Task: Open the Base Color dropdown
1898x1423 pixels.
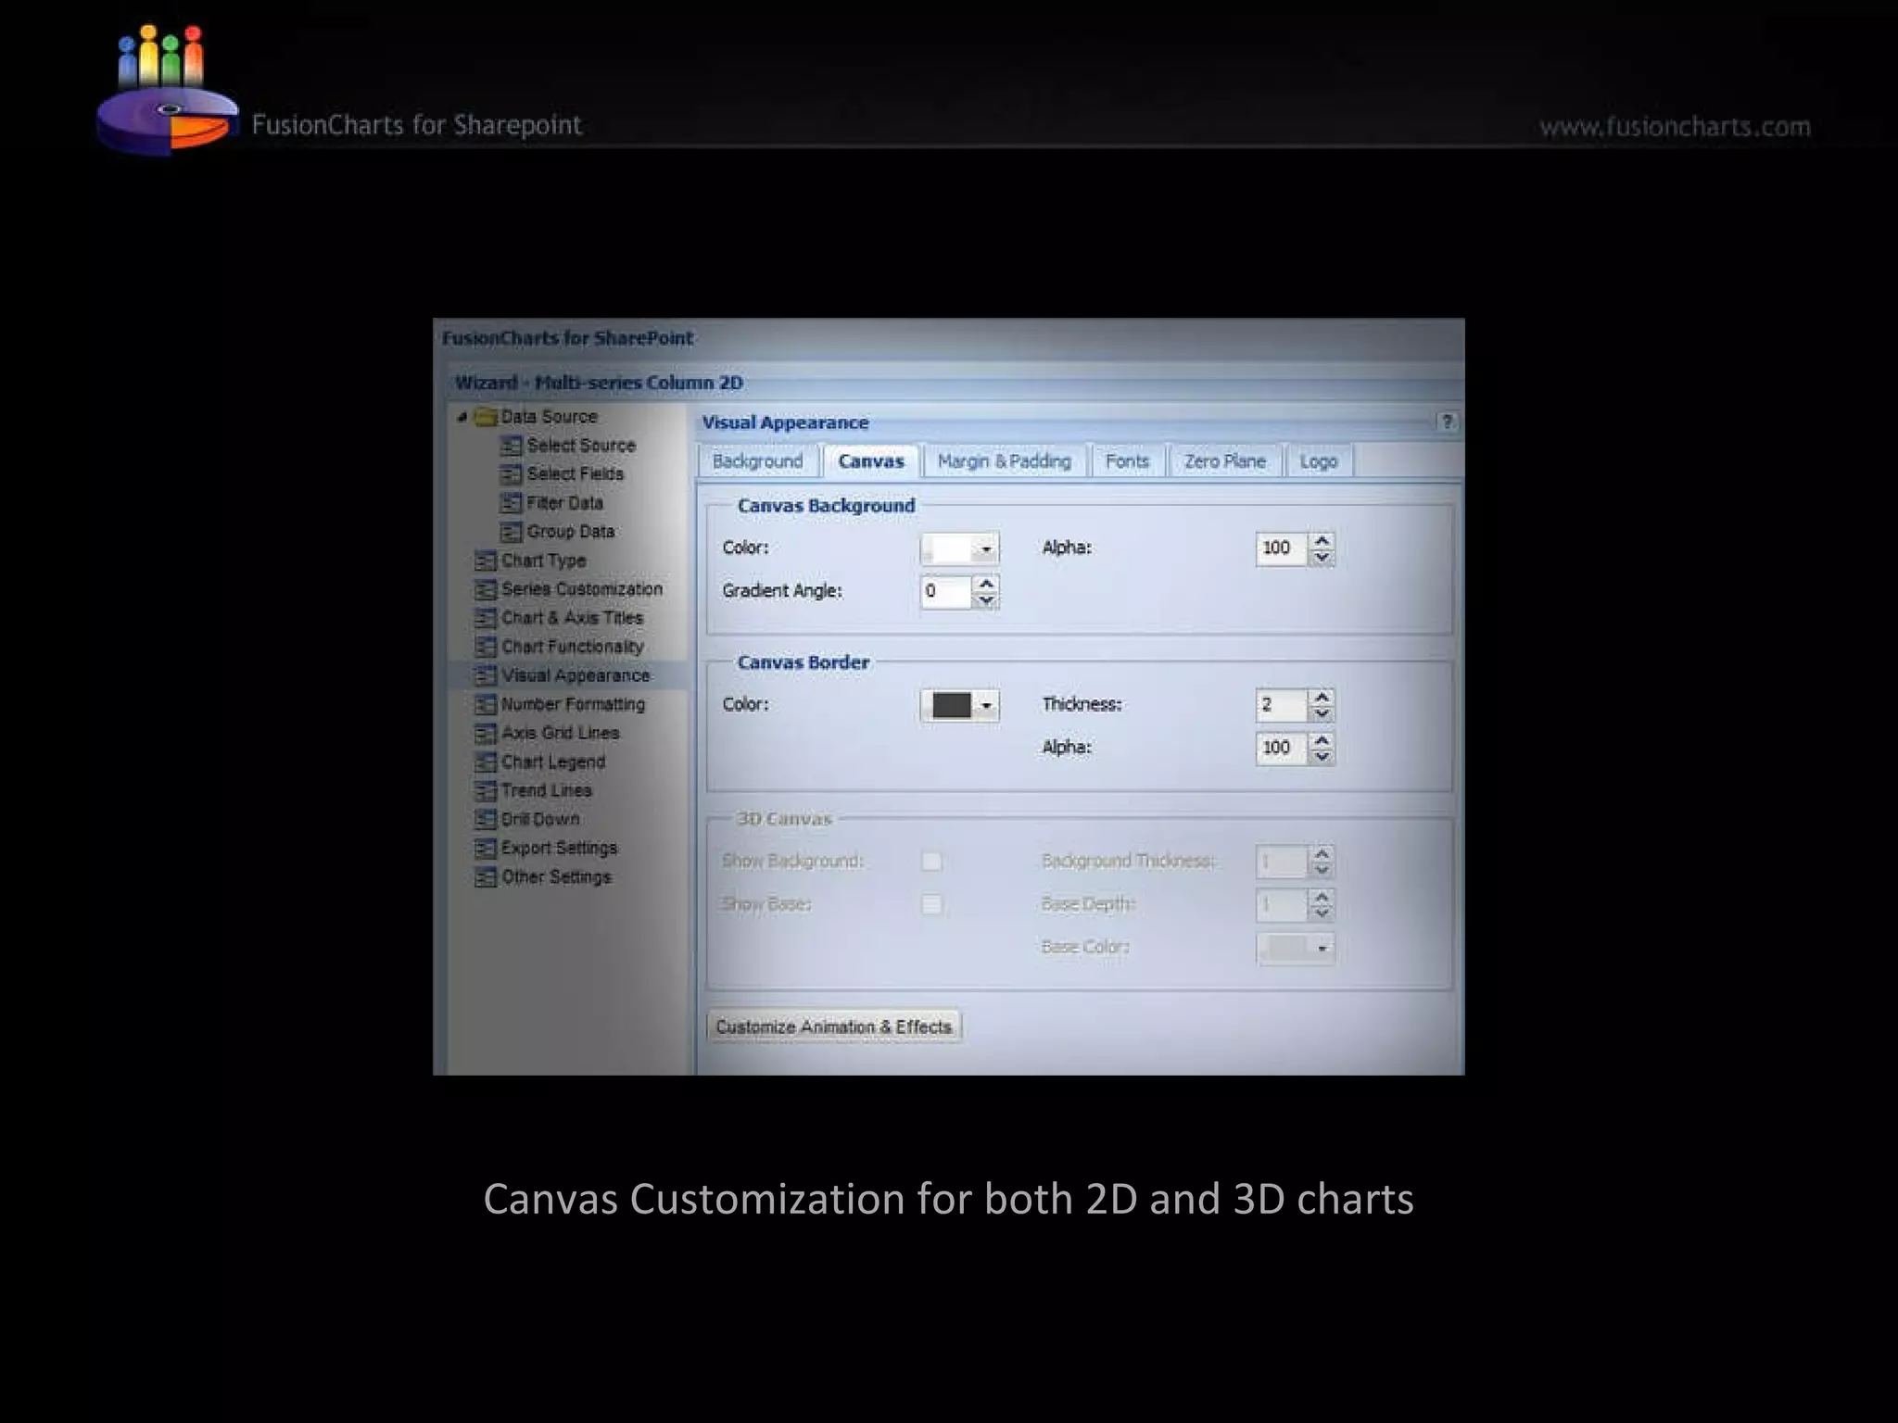Action: point(1296,948)
